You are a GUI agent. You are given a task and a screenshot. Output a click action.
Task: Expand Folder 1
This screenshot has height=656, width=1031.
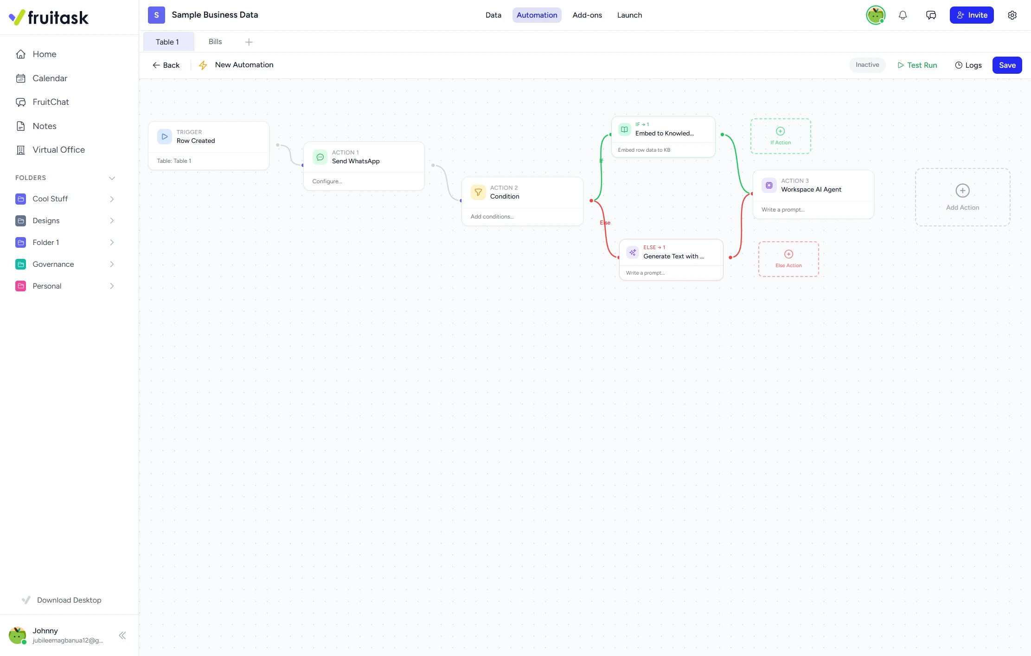[x=112, y=243]
